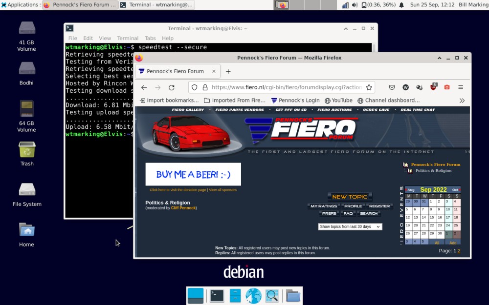Reload the Fiero forum page

(x=171, y=88)
